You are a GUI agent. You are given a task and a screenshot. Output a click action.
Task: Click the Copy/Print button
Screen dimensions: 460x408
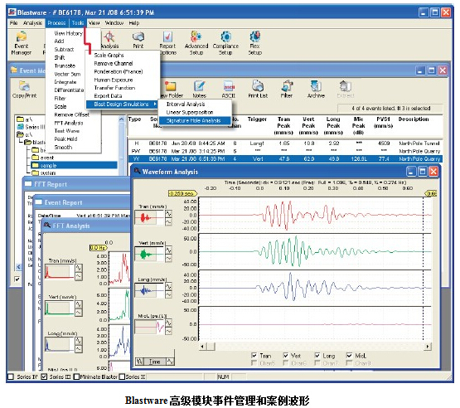click(24, 90)
